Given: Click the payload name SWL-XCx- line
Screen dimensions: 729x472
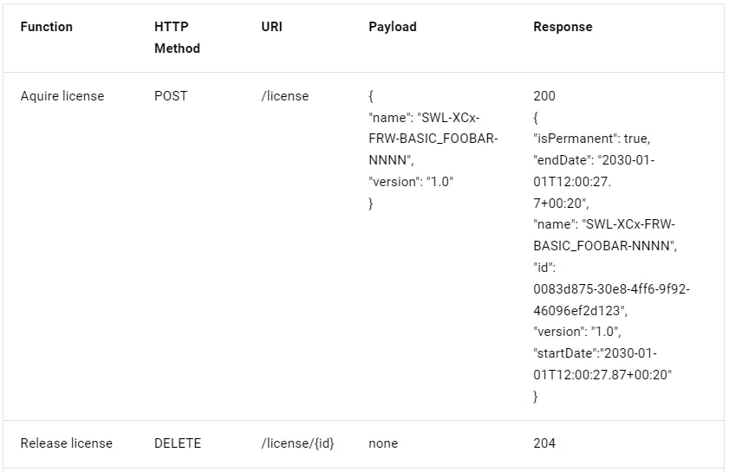Looking at the screenshot, I should 424,118.
